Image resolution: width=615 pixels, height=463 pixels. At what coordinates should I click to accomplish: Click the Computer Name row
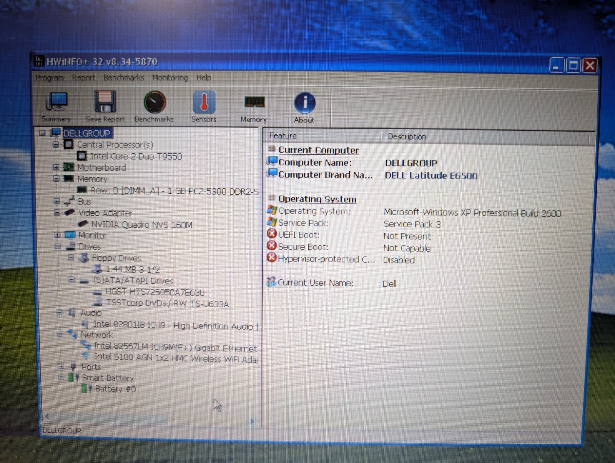pyautogui.click(x=352, y=163)
